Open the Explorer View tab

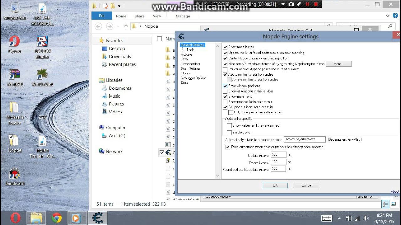[157, 16]
